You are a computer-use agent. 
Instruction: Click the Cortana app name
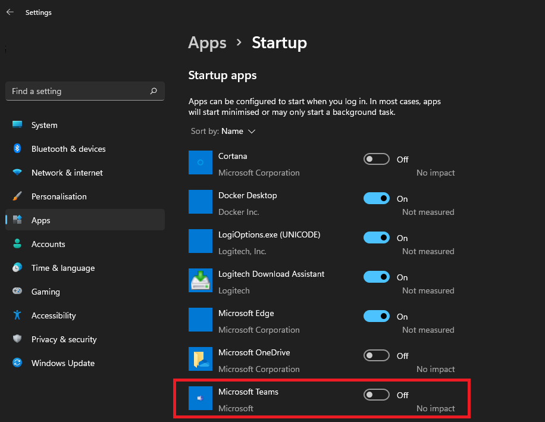click(x=233, y=156)
